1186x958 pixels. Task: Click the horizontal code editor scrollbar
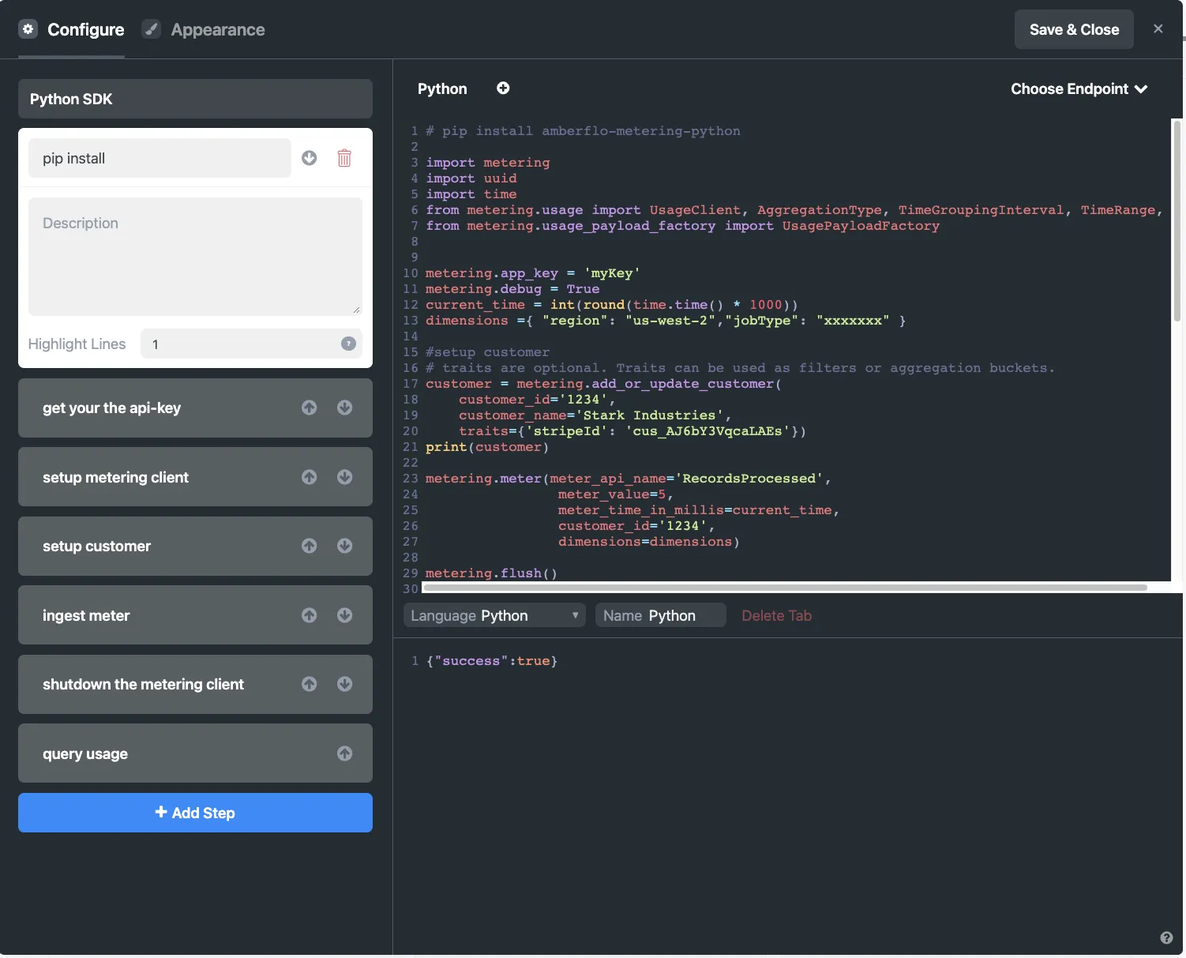785,588
